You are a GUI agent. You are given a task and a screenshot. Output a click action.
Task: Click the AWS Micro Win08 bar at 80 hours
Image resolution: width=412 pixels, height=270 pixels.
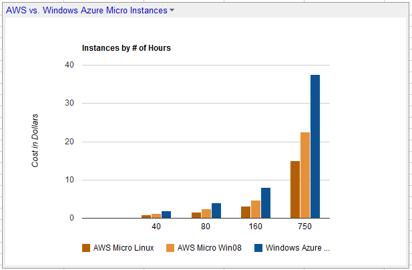(x=206, y=214)
